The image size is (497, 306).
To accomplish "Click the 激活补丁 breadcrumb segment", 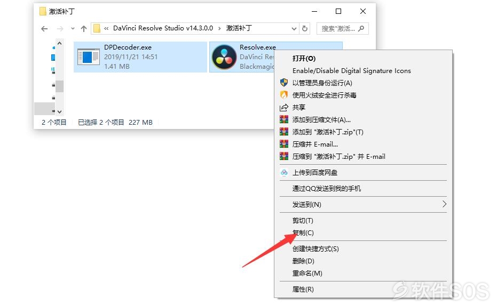I will [239, 28].
